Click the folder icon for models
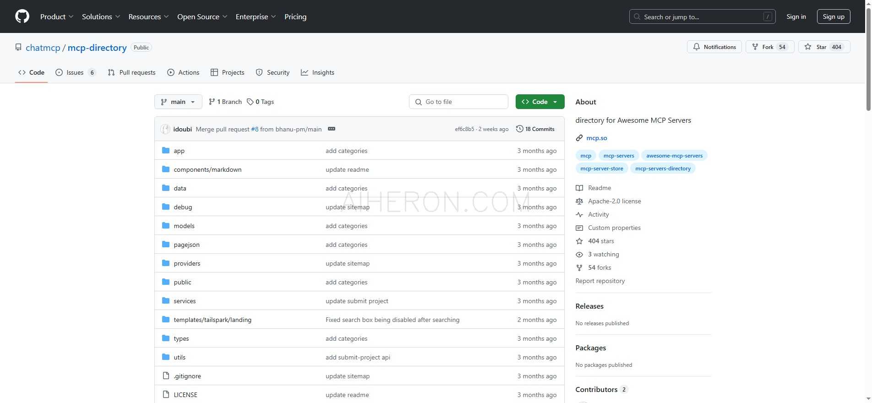 [x=166, y=225]
